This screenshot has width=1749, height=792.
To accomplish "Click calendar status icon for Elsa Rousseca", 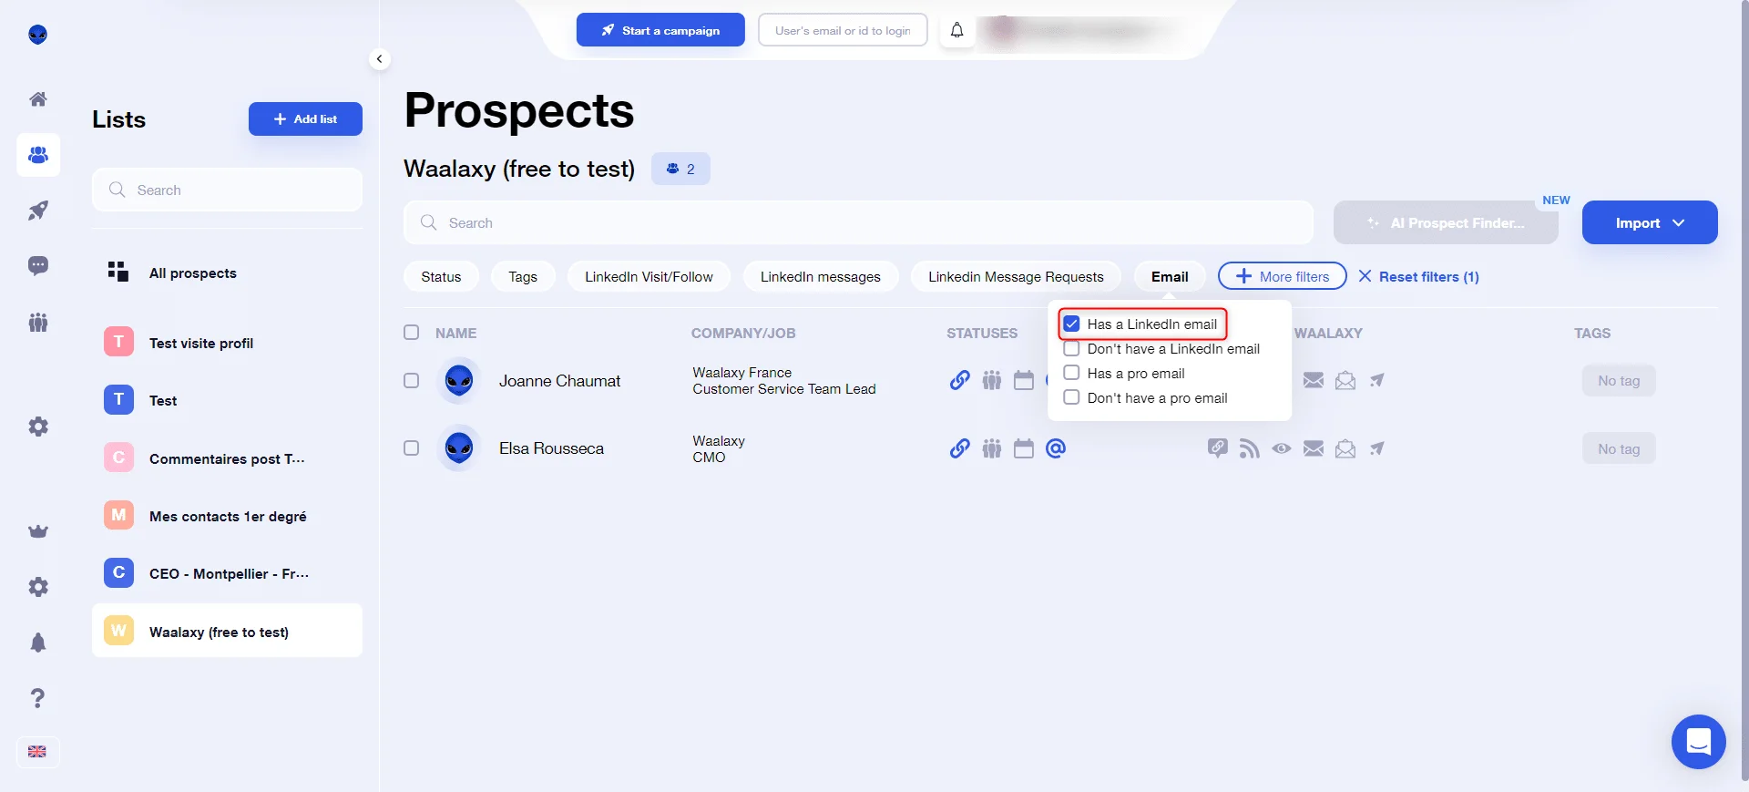I will tap(1024, 448).
